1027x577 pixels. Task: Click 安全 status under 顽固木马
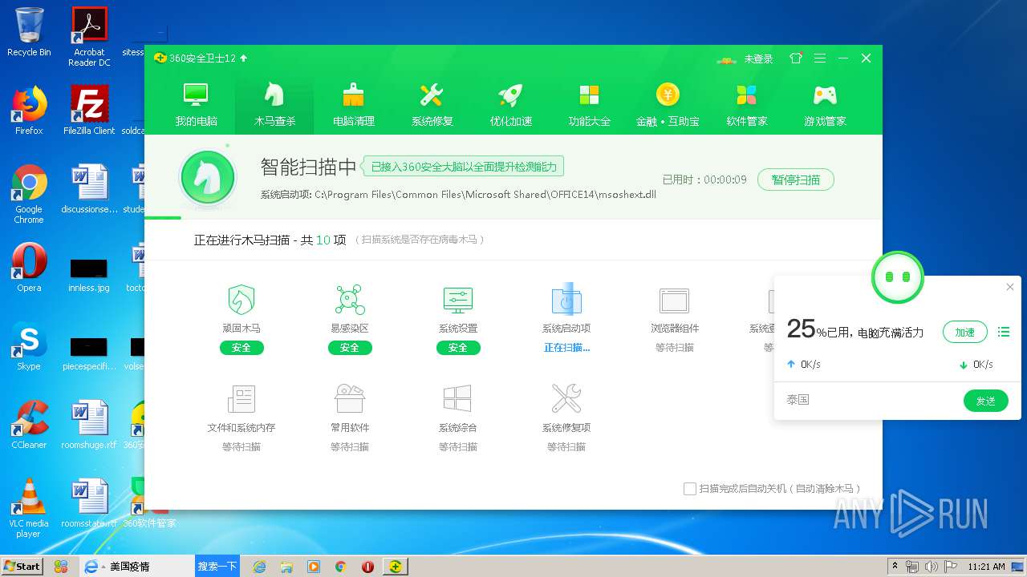pyautogui.click(x=242, y=348)
